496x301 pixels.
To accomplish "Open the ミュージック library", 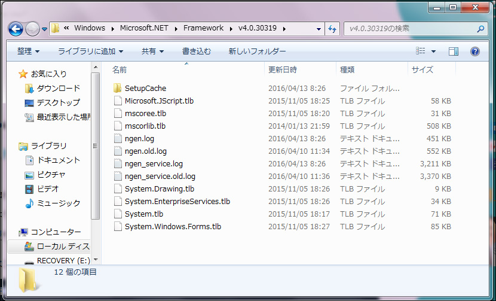I will click(x=58, y=203).
